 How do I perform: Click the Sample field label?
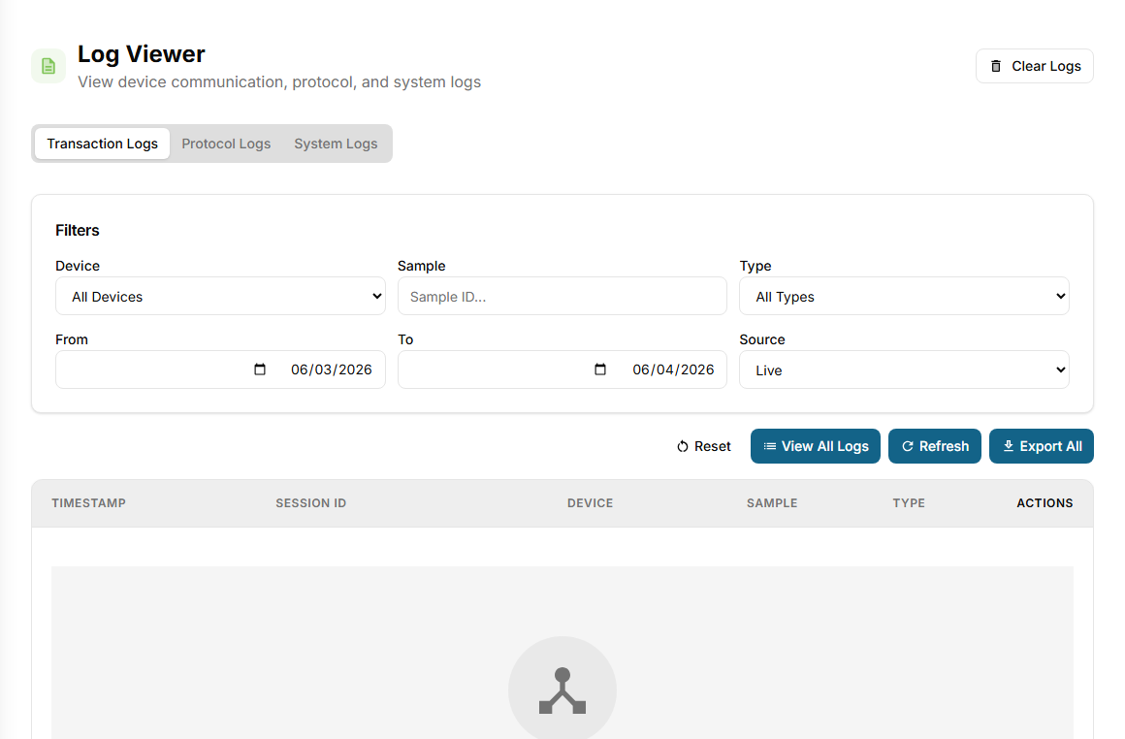[x=421, y=266]
